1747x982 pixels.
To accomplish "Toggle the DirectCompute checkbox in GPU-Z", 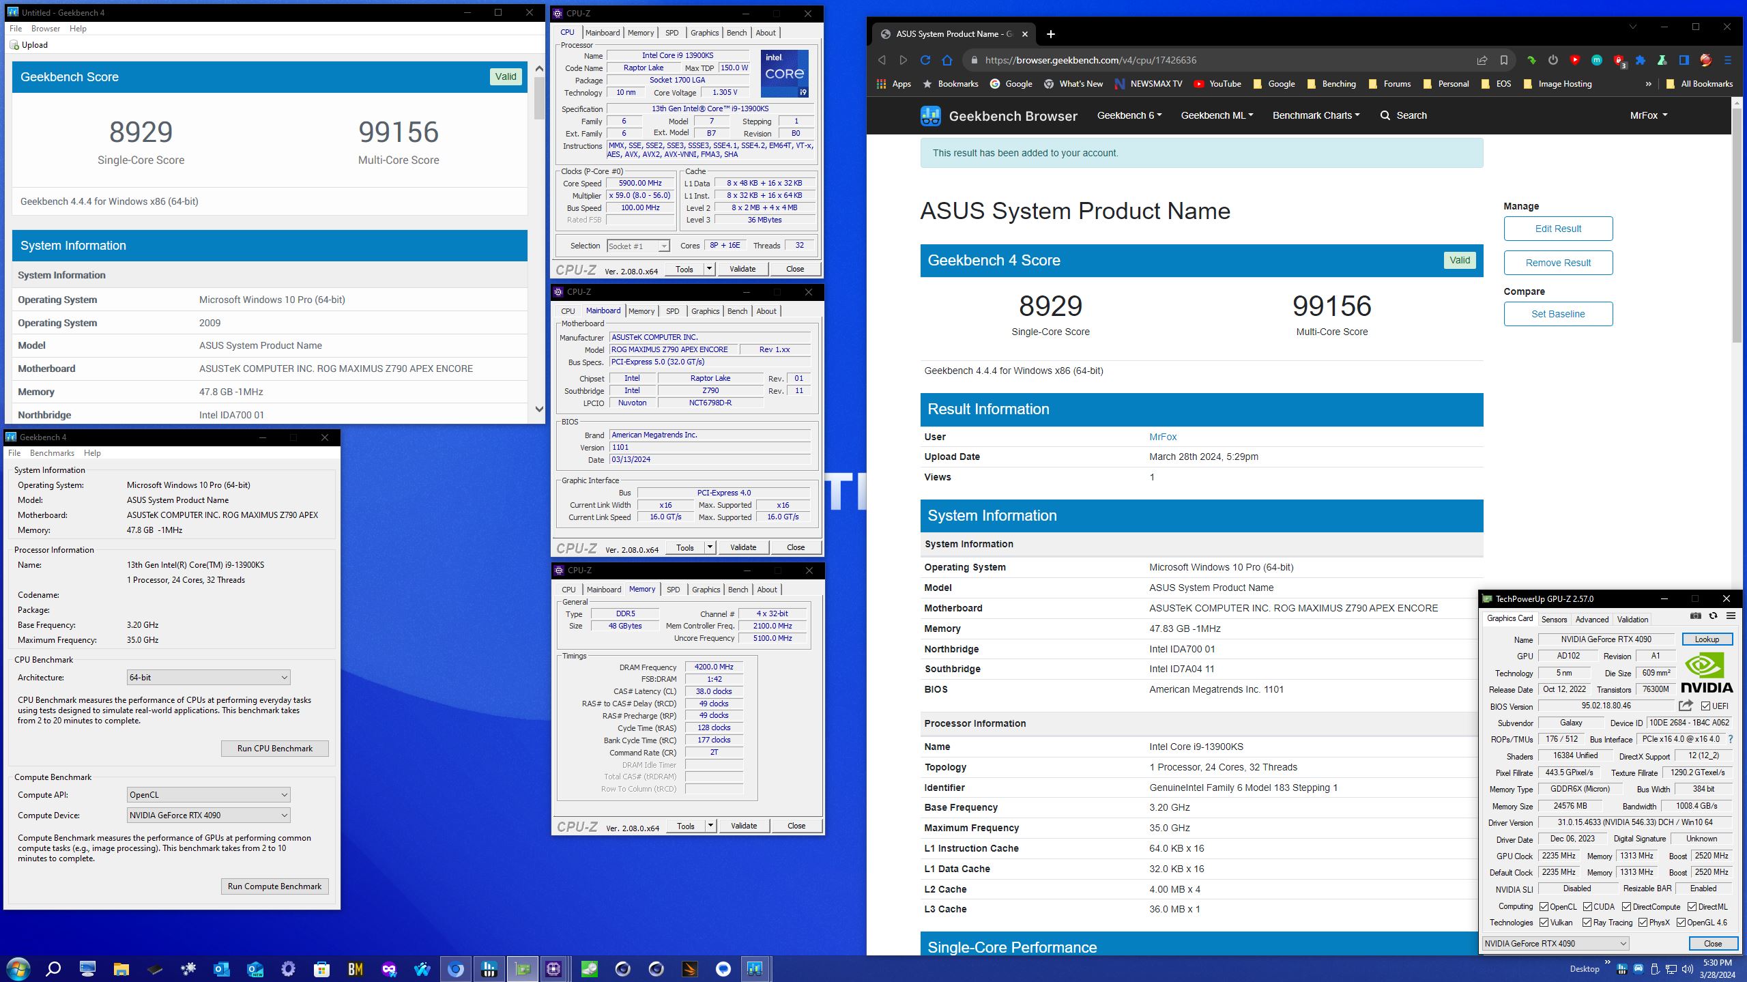I will click(x=1627, y=907).
